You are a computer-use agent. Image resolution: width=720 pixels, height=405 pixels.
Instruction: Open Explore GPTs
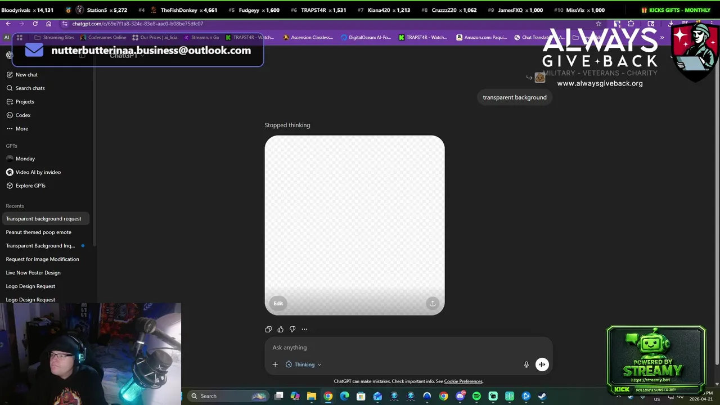(46, 186)
